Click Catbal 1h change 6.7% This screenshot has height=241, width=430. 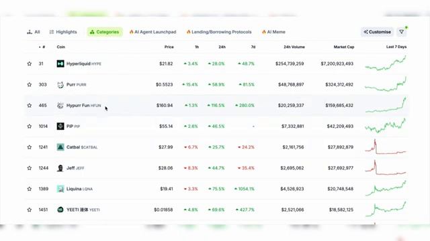pyautogui.click(x=191, y=147)
